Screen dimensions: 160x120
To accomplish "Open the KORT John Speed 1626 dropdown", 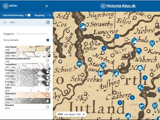I will 71,114.
